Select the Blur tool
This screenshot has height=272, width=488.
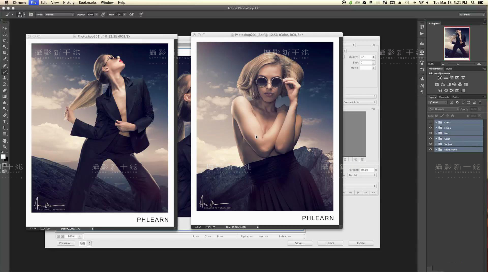(5, 103)
